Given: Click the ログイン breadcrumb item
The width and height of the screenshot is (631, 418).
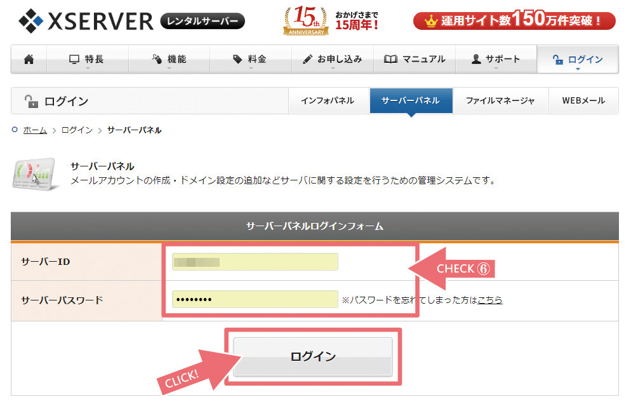Looking at the screenshot, I should coord(77,130).
